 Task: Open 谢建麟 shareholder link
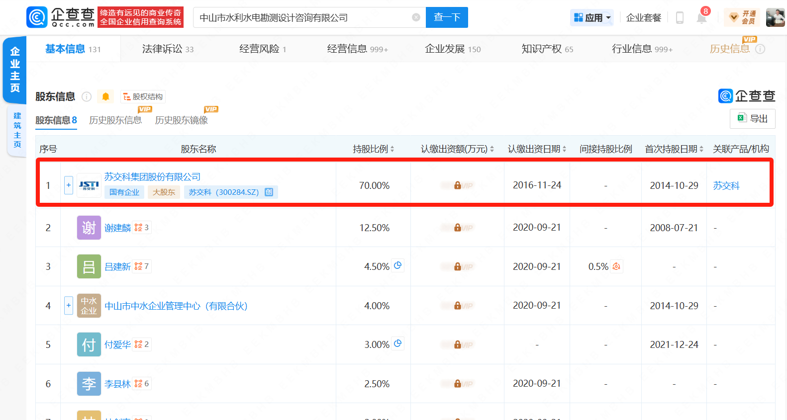point(117,228)
